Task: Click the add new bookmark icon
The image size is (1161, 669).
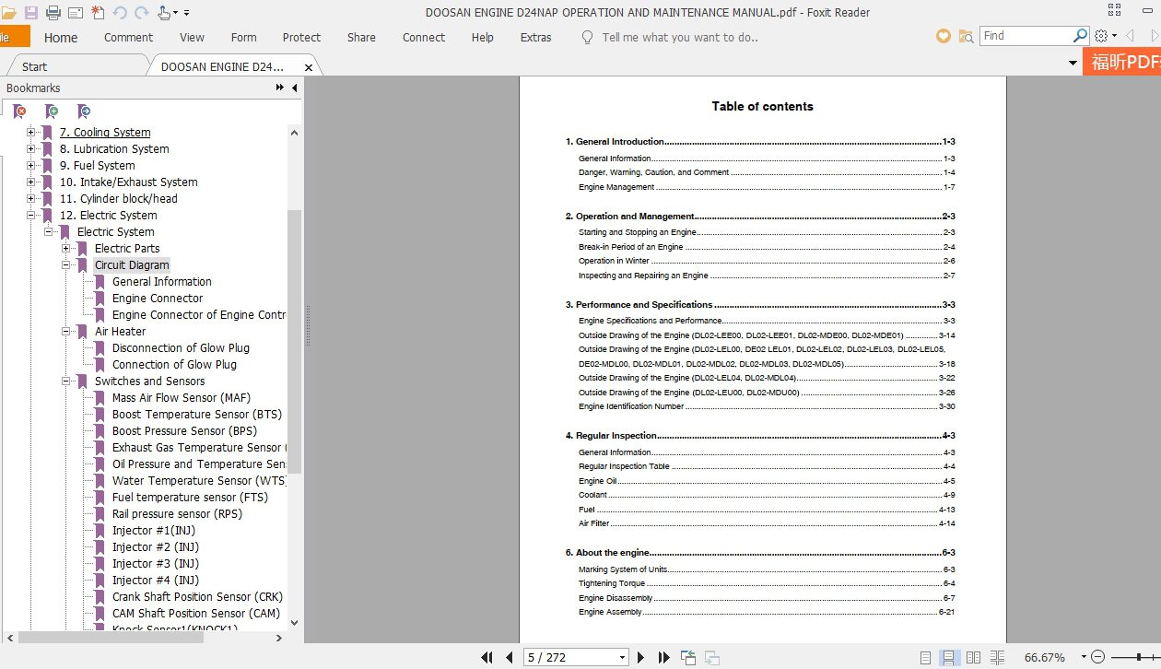Action: point(52,111)
